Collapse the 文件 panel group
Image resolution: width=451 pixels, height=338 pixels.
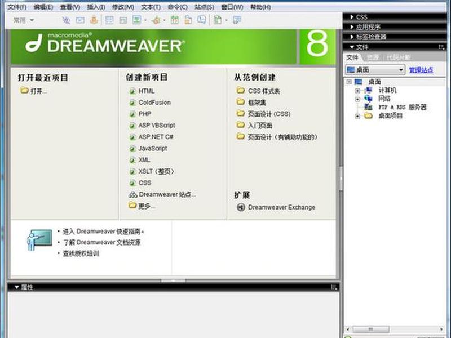click(352, 47)
